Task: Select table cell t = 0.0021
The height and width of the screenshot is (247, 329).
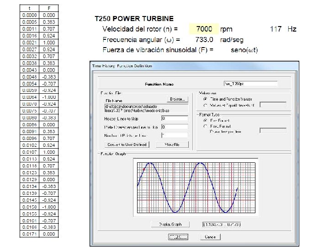Action: (x=29, y=43)
